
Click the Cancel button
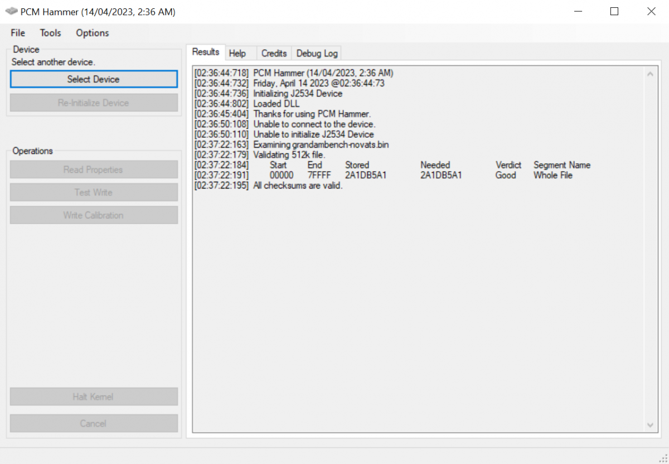[x=94, y=423]
